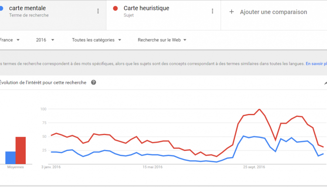
Task: Open options menu for Carte heuristique topic
Action: pyautogui.click(x=212, y=11)
